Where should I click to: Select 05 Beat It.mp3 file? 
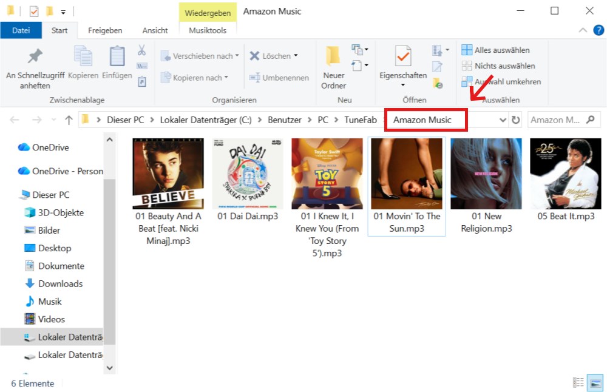tap(566, 180)
